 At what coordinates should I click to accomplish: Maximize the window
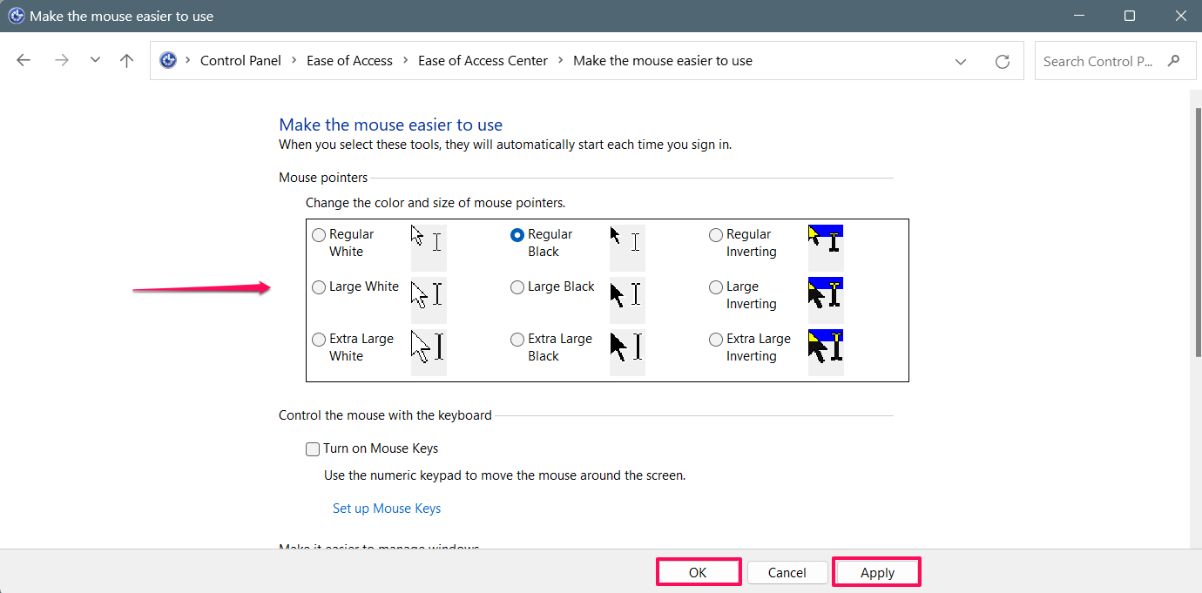point(1130,16)
